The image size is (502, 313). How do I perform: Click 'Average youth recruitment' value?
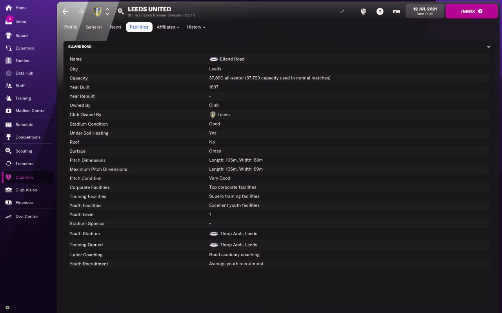236,264
